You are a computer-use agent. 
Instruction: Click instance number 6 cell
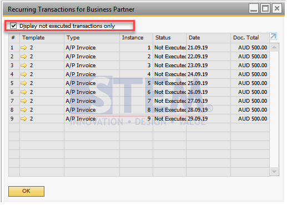[x=136, y=92]
